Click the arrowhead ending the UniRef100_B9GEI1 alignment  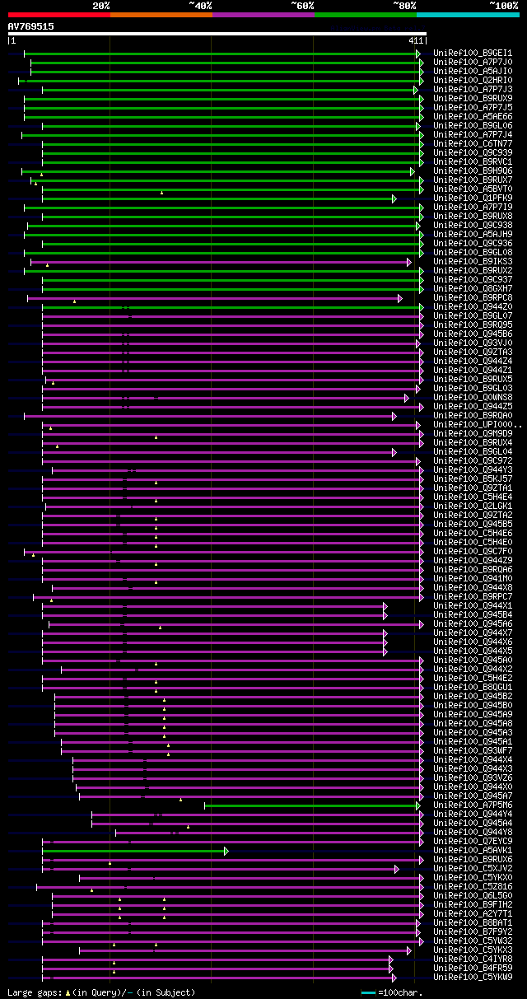click(418, 54)
